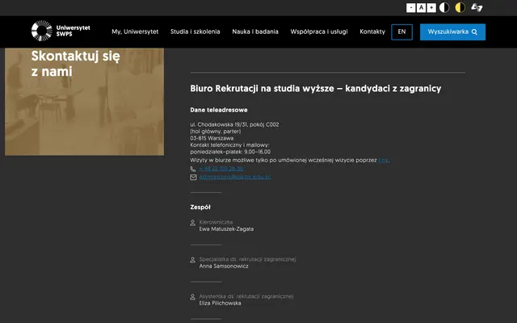The width and height of the screenshot is (517, 323).
Task: Go to homepage via Uniwersytet SWPS logo
Action: coord(61,31)
